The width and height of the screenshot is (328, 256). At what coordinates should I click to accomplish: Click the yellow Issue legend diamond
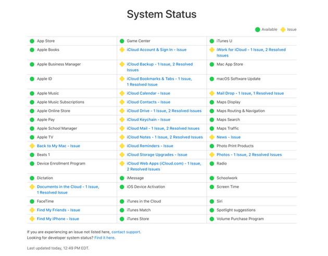pyautogui.click(x=283, y=30)
